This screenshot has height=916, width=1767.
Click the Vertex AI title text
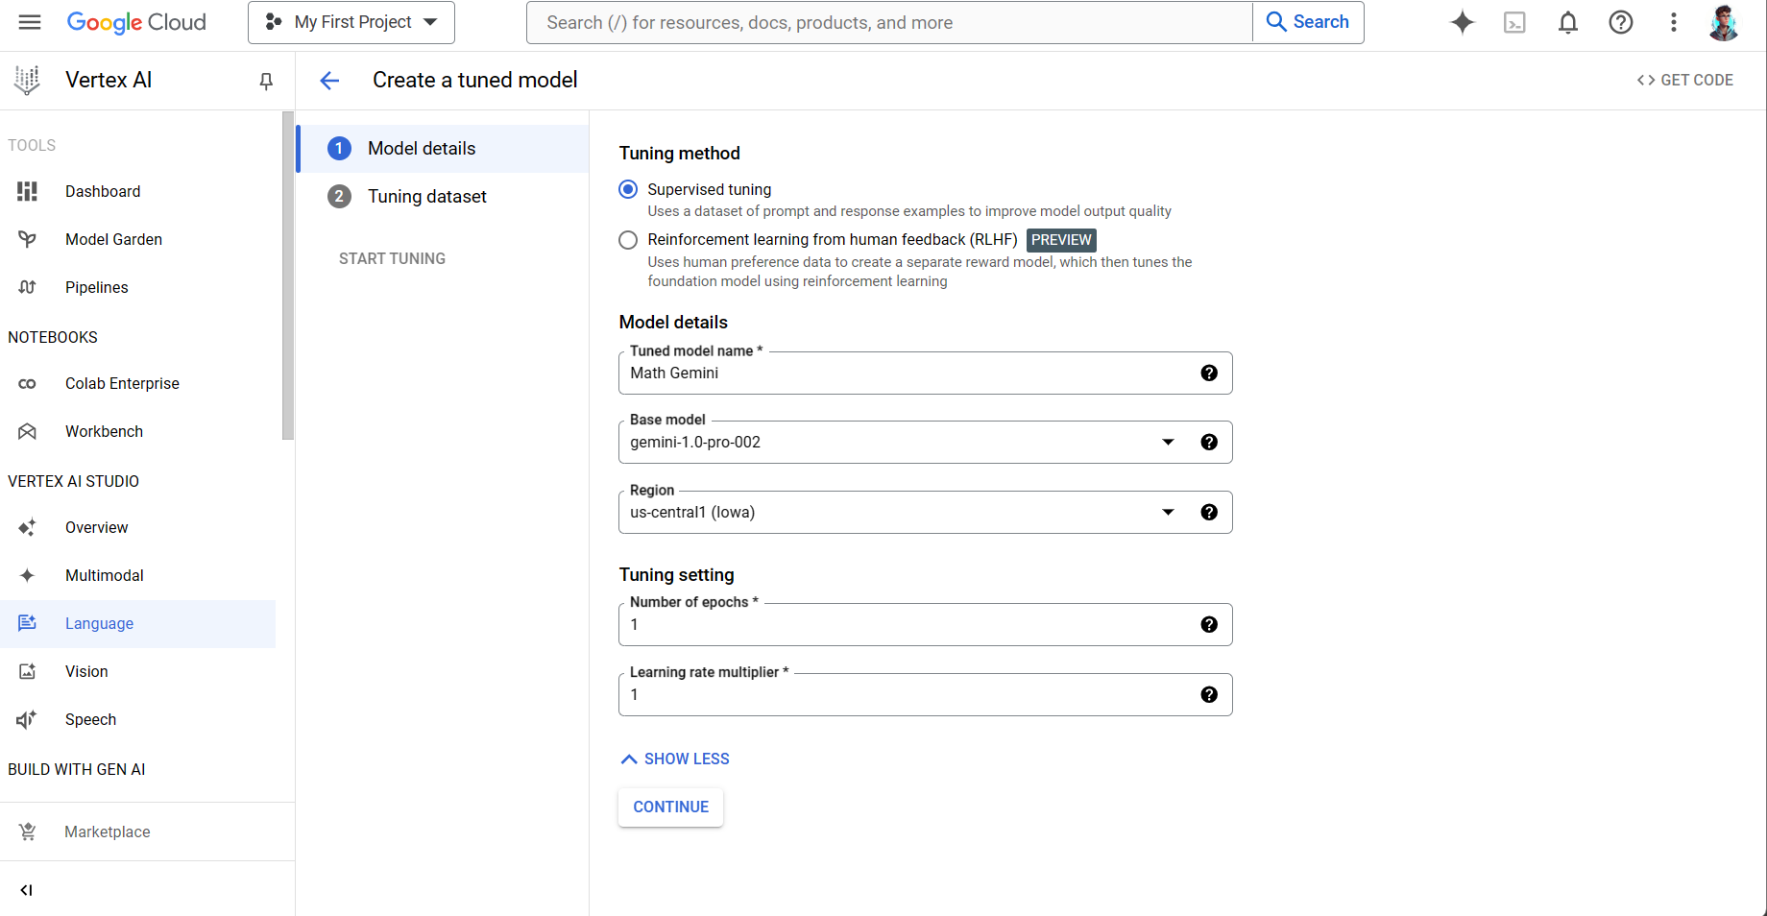(x=109, y=81)
